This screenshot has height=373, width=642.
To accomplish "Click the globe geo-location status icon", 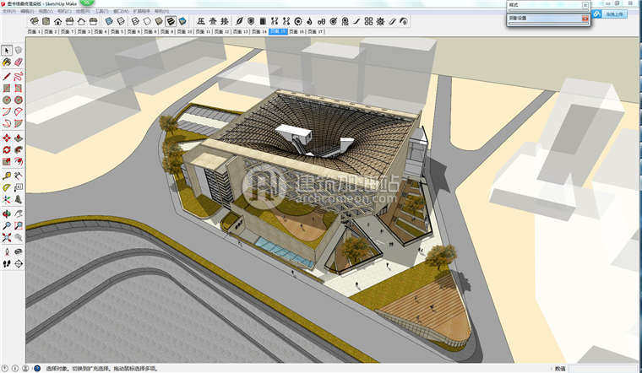I will click(37, 369).
